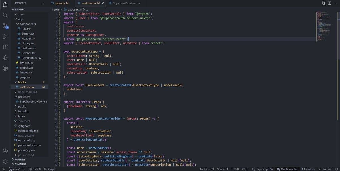
Task: Click the split editor icon in the tab bar
Action: (x=329, y=3)
